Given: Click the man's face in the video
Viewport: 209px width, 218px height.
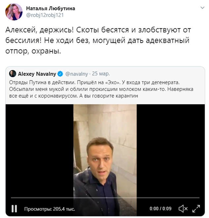Looking at the screenshot, I should 100,158.
